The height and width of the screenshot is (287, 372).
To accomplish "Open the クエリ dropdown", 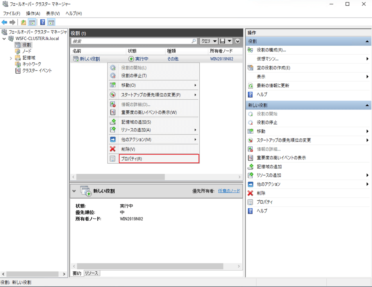I will coord(209,41).
